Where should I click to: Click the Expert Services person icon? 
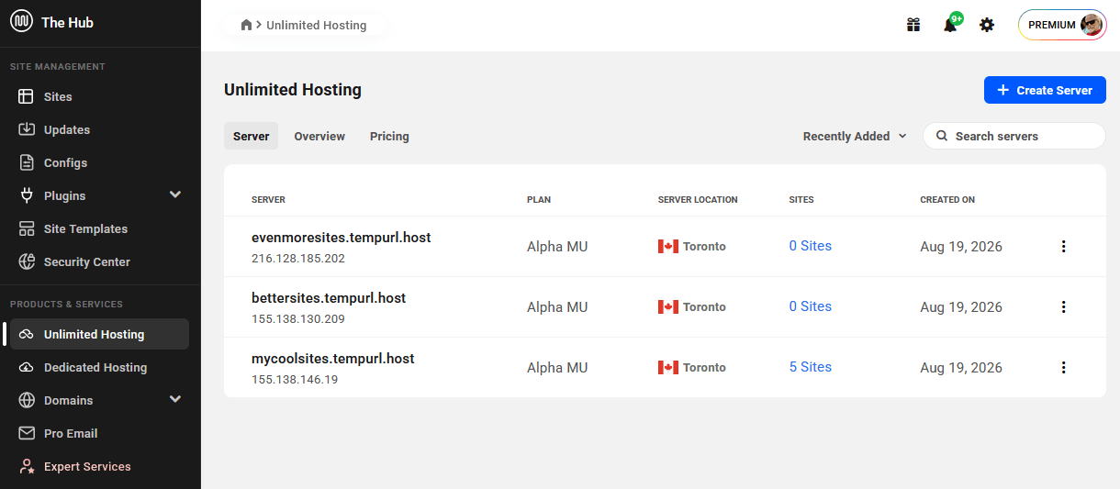pos(27,466)
